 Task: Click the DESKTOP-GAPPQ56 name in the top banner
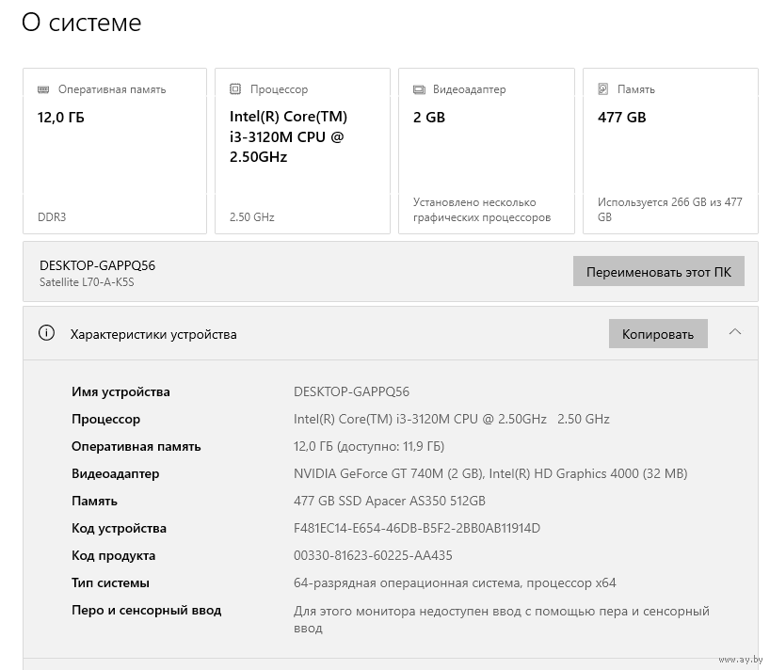click(97, 265)
